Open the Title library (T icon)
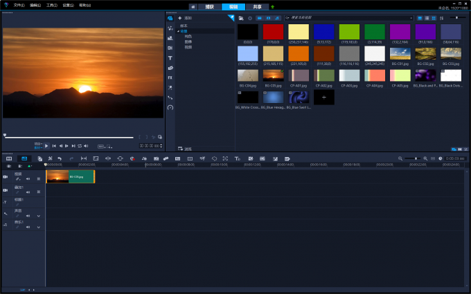 click(x=170, y=58)
